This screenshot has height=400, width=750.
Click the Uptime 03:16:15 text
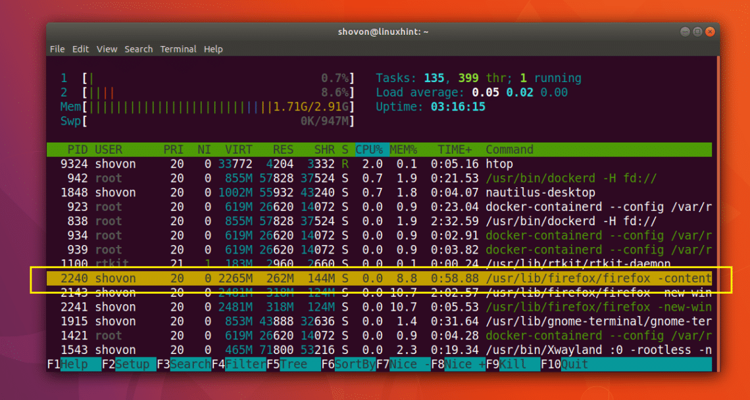[430, 107]
